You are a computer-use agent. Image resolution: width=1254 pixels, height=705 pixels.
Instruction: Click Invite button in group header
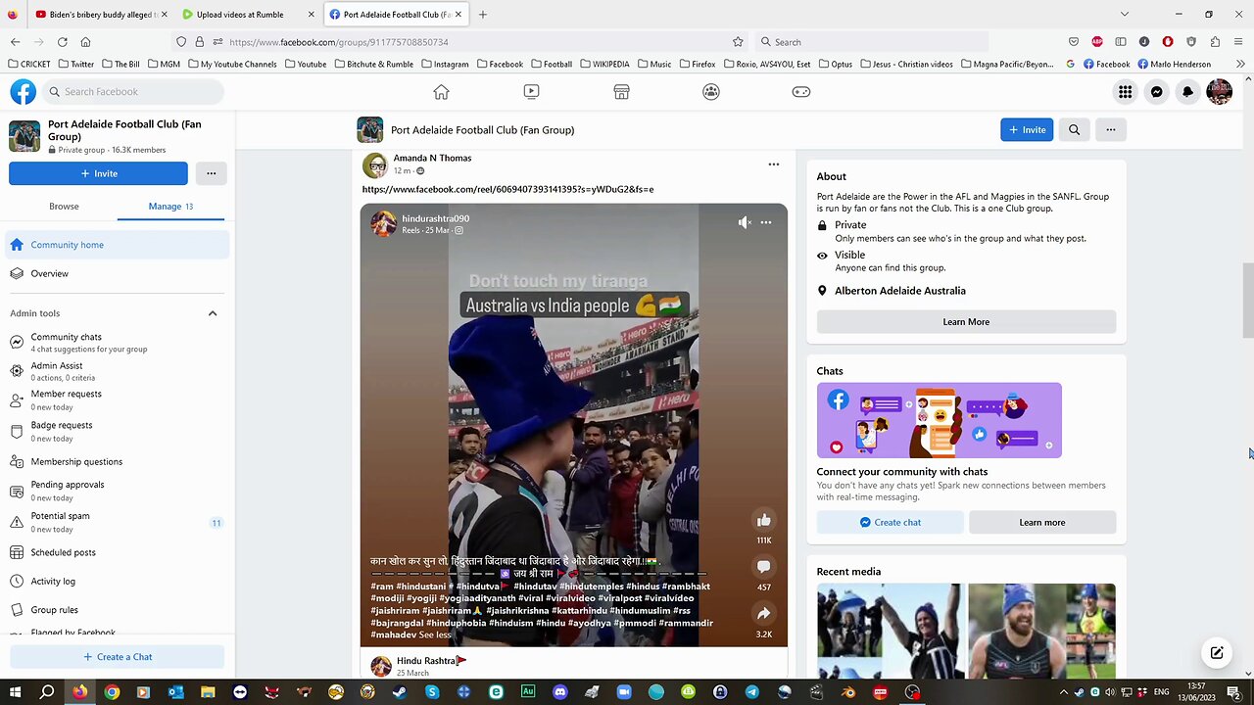pyautogui.click(x=1027, y=129)
